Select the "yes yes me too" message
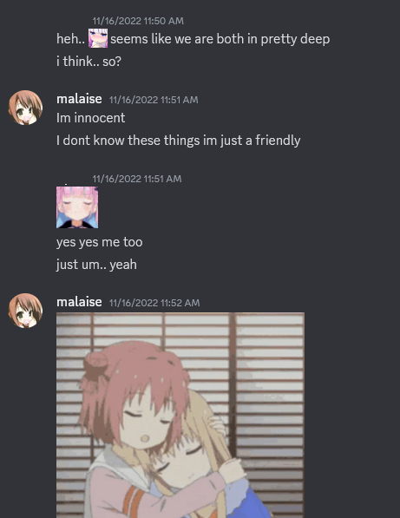 pos(100,242)
